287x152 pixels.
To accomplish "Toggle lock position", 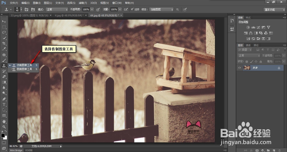I will click(x=256, y=62).
